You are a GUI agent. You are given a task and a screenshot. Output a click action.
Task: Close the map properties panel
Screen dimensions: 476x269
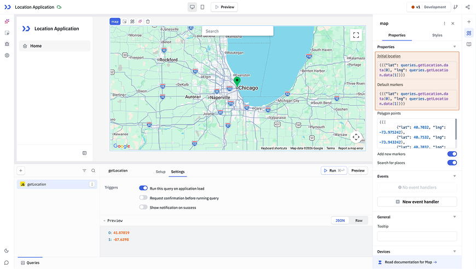click(452, 24)
